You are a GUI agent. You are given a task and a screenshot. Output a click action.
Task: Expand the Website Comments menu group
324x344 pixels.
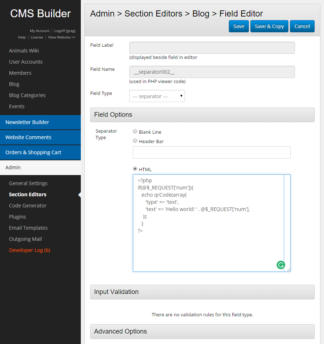[x=40, y=137]
